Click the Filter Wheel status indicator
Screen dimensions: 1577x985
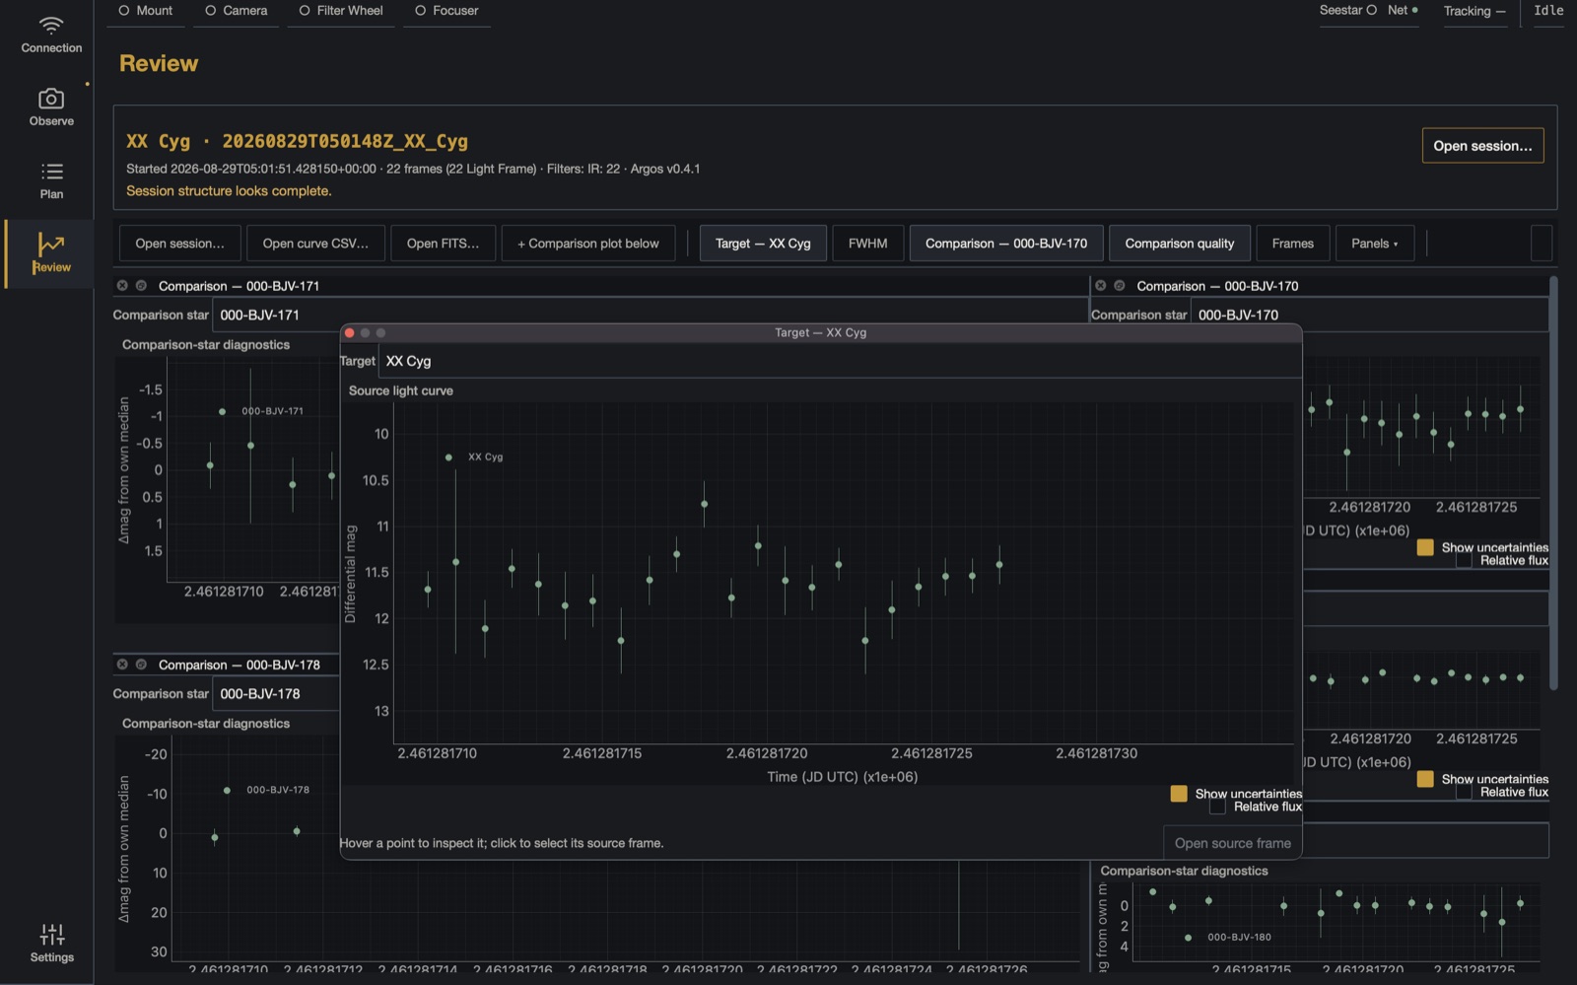341,11
